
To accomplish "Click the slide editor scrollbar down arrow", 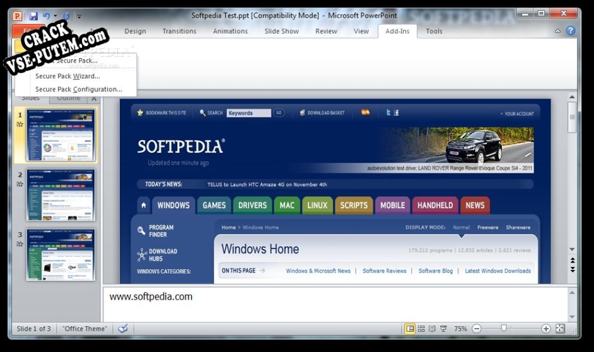I will click(x=572, y=249).
